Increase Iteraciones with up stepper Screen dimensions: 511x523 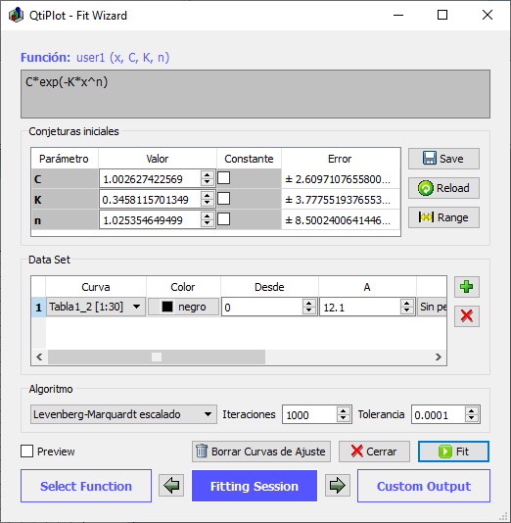coord(344,410)
